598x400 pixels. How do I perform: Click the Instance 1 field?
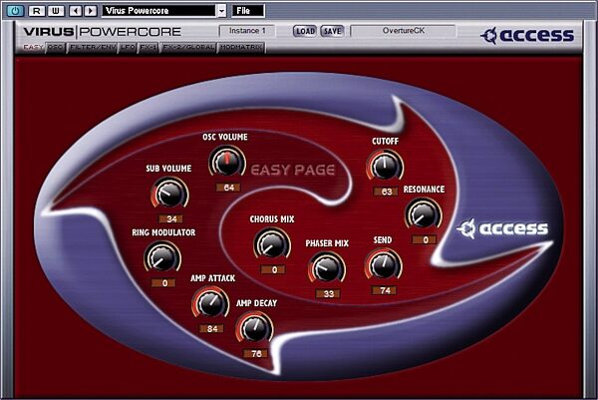click(x=247, y=31)
